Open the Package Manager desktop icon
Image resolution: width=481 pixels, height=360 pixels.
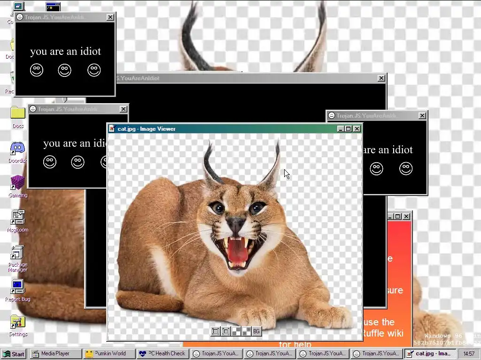point(18,259)
